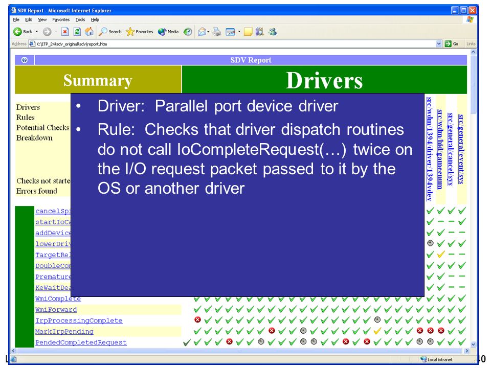The width and height of the screenshot is (491, 368).
Task: Refresh the page with the Refresh icon
Action: click(77, 32)
